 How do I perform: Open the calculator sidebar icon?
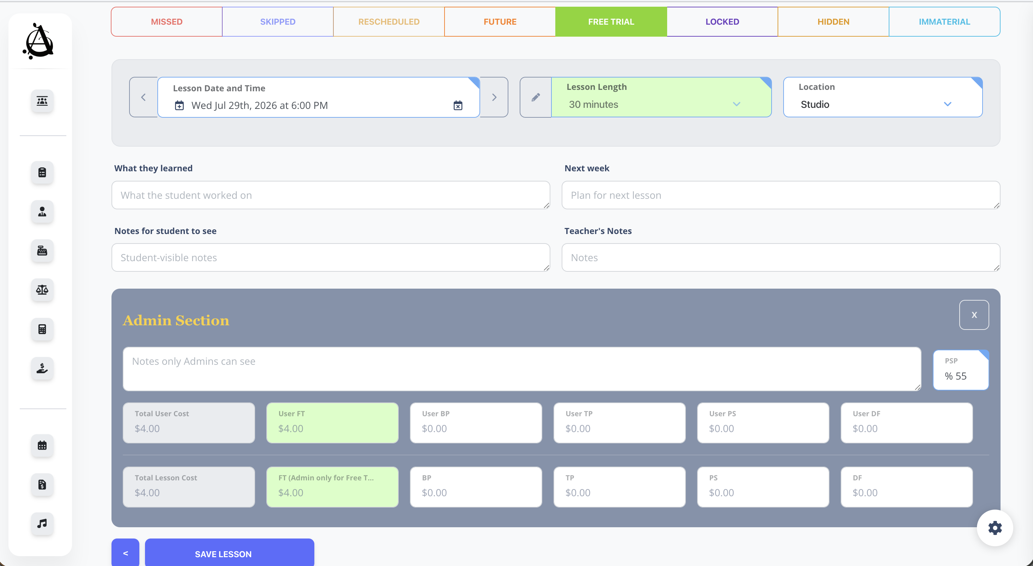click(x=42, y=329)
